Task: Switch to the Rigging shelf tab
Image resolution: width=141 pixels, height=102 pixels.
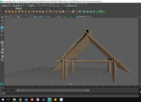Action: pyautogui.click(x=33, y=8)
